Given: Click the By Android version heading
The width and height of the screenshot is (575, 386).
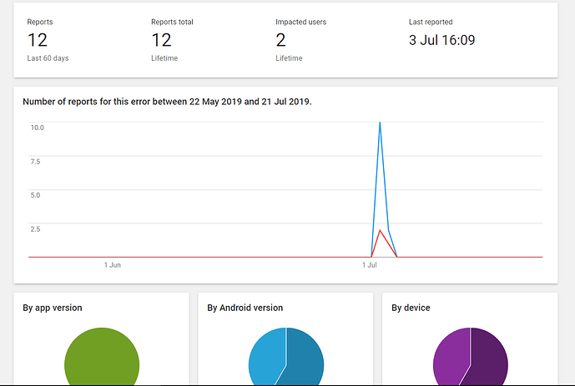Looking at the screenshot, I should [x=245, y=308].
